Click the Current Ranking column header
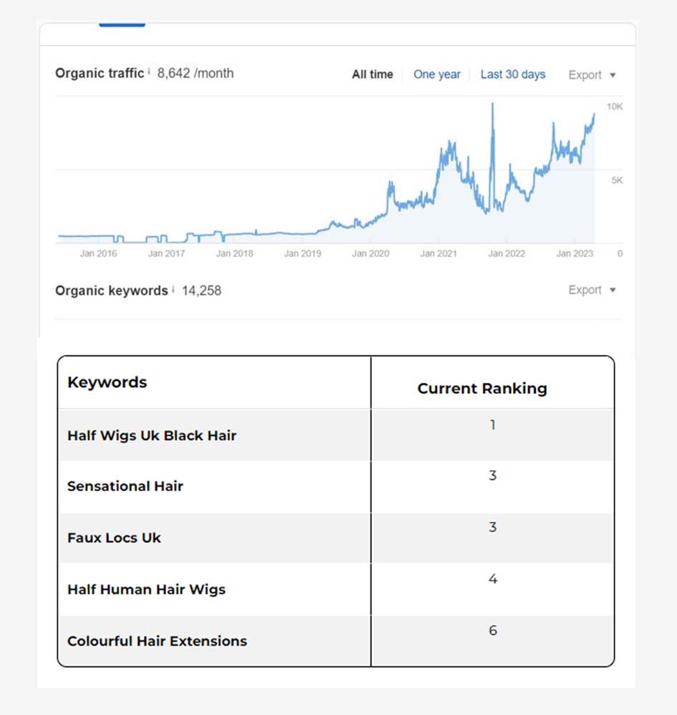 pyautogui.click(x=482, y=389)
